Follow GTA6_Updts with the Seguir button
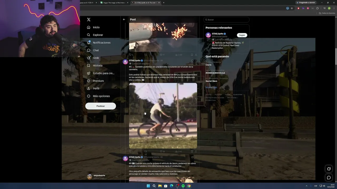Screen dimensions: 337x189 [242, 35]
